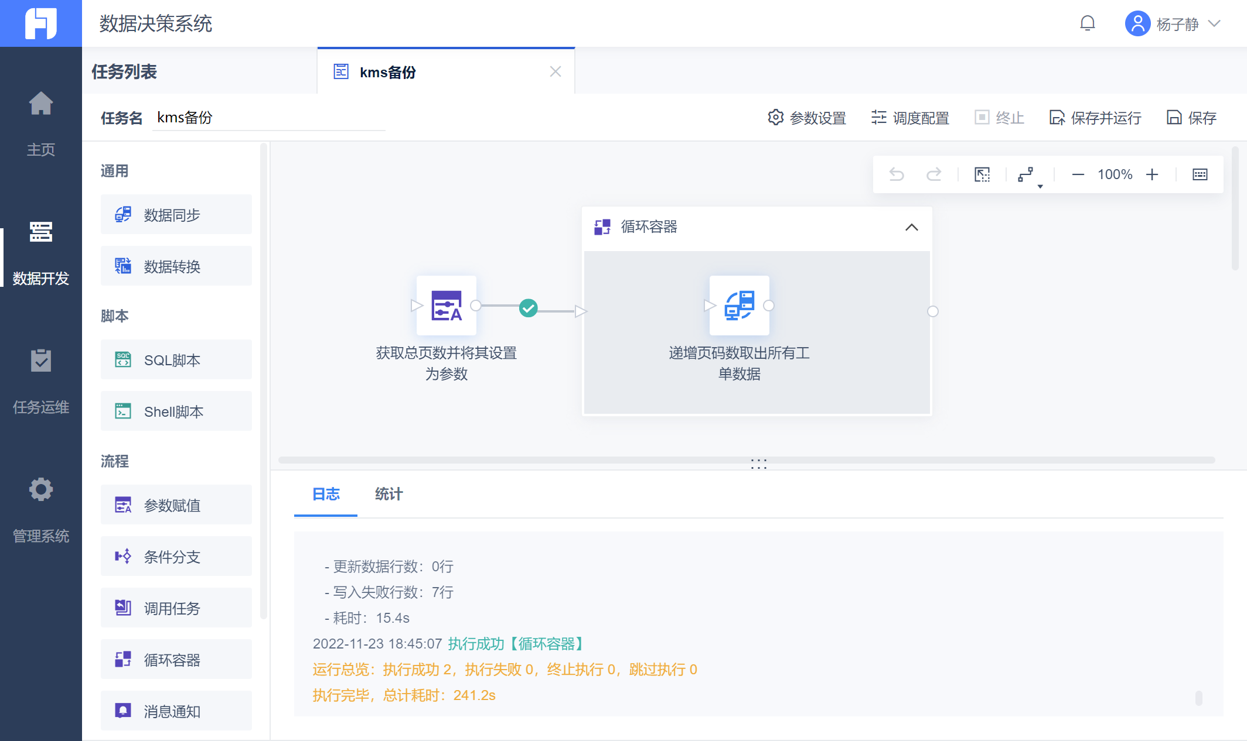1247x741 pixels.
Task: Click the redo arrow in canvas toolbar
Action: click(933, 174)
